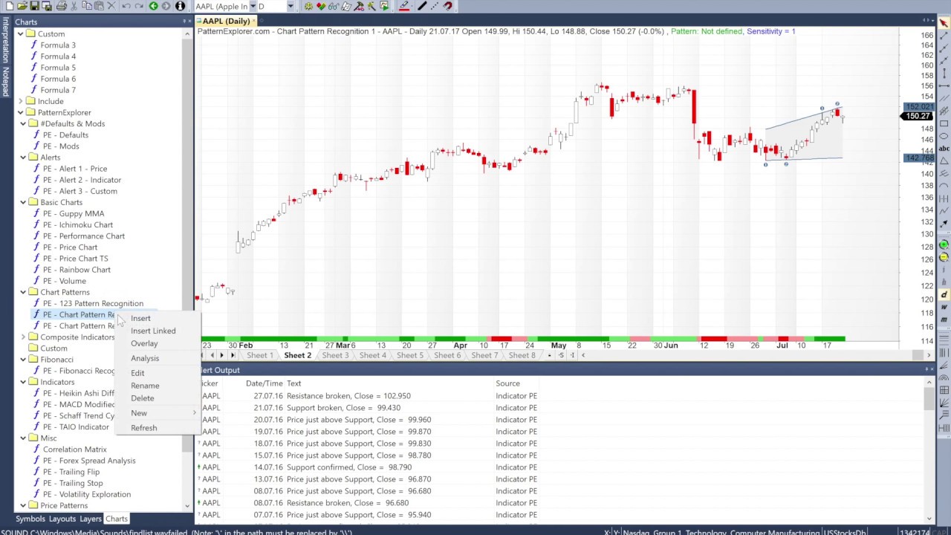951x535 pixels.
Task: Select the Vertical line drawing tool
Action: pos(944,74)
